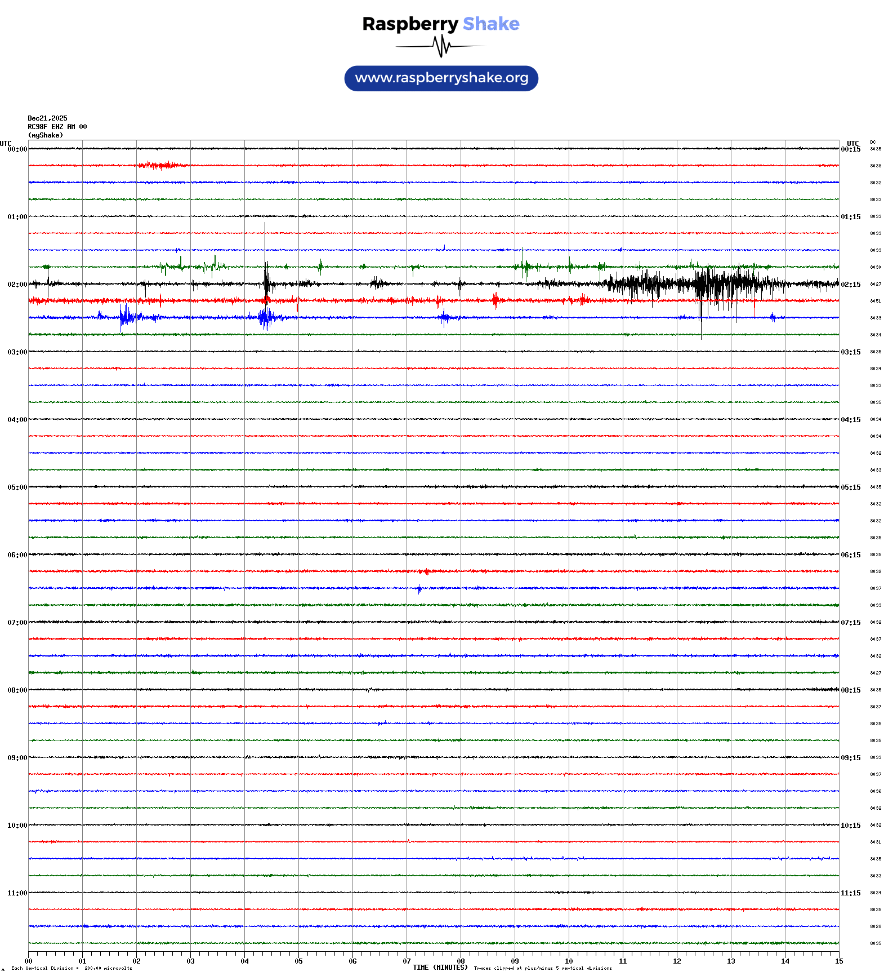This screenshot has width=884, height=976.
Task: Select the 06:00 UTC row label on left
Action: tap(17, 555)
